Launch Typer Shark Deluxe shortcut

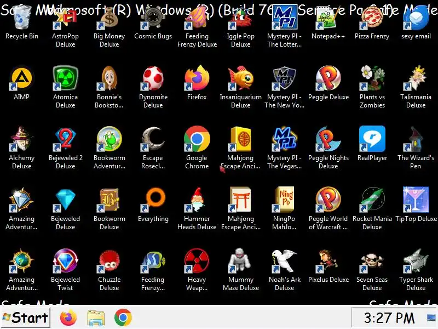pos(416,261)
